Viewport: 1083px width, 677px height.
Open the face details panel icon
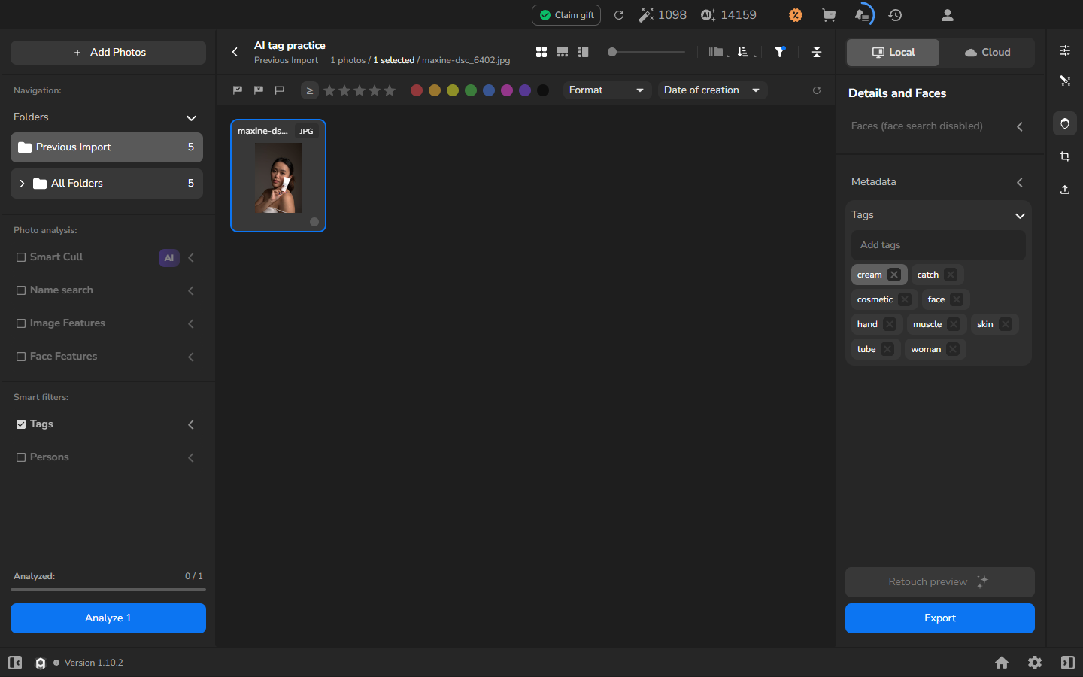pyautogui.click(x=1065, y=123)
